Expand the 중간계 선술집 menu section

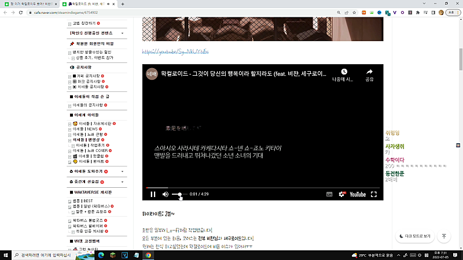tap(122, 182)
